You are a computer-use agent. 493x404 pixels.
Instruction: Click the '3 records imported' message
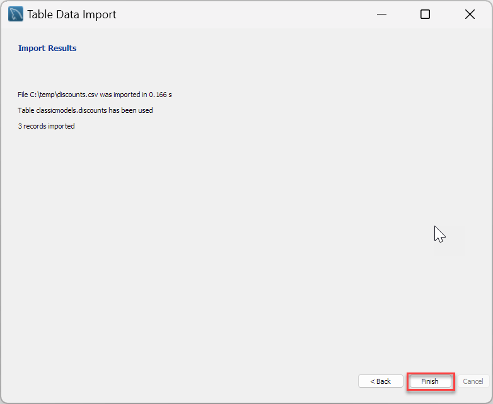46,126
